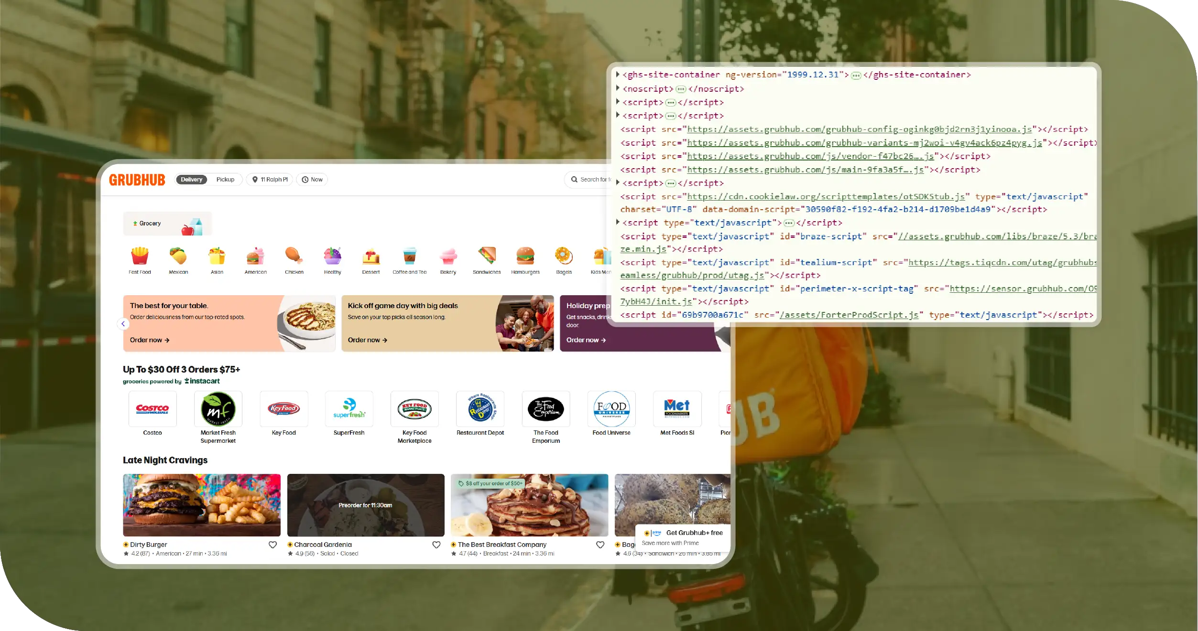The width and height of the screenshot is (1198, 631).
Task: Choose the Chicken category icon
Action: pyautogui.click(x=294, y=256)
